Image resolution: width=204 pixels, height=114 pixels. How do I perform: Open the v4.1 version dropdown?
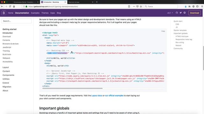pyautogui.click(x=170, y=13)
